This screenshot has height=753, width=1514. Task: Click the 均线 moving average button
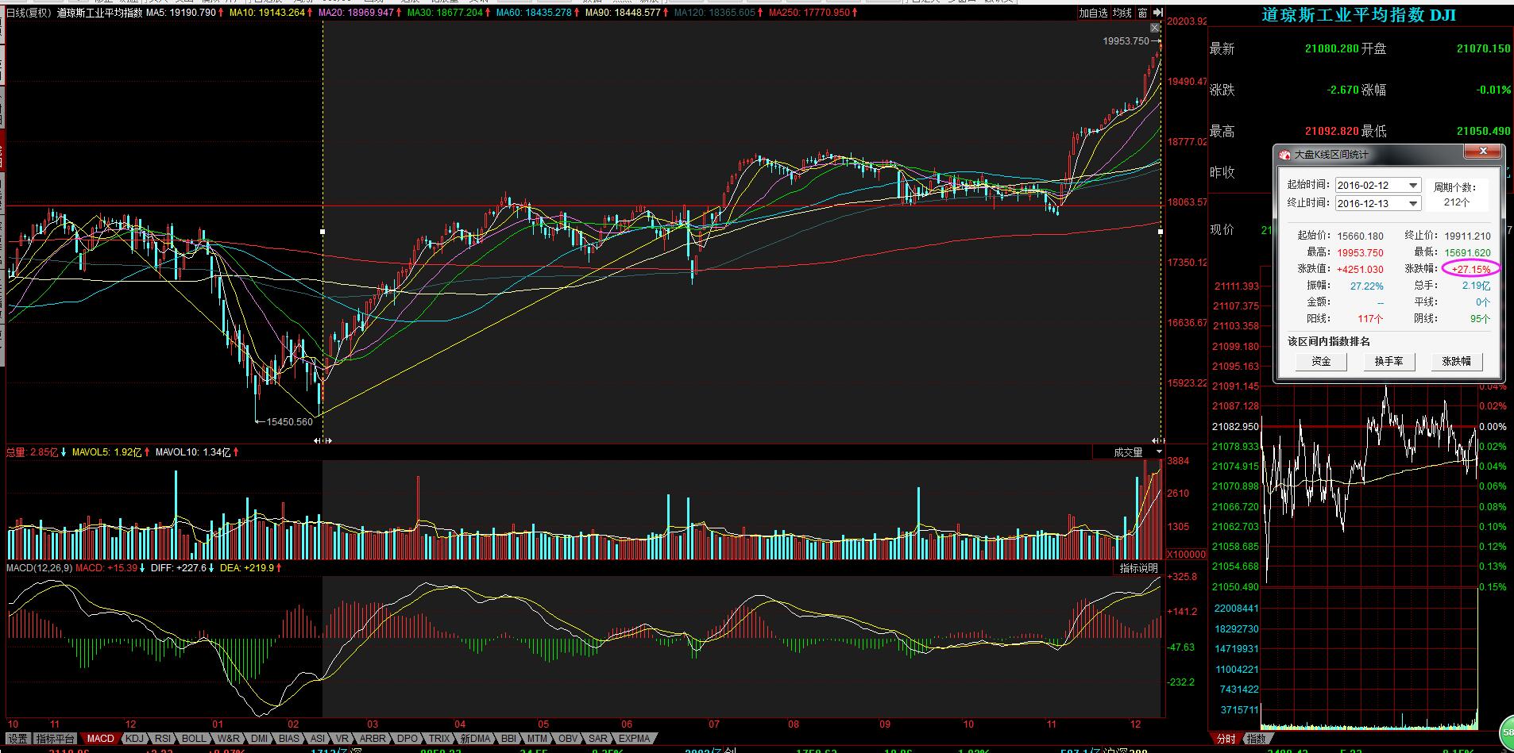(x=1122, y=13)
